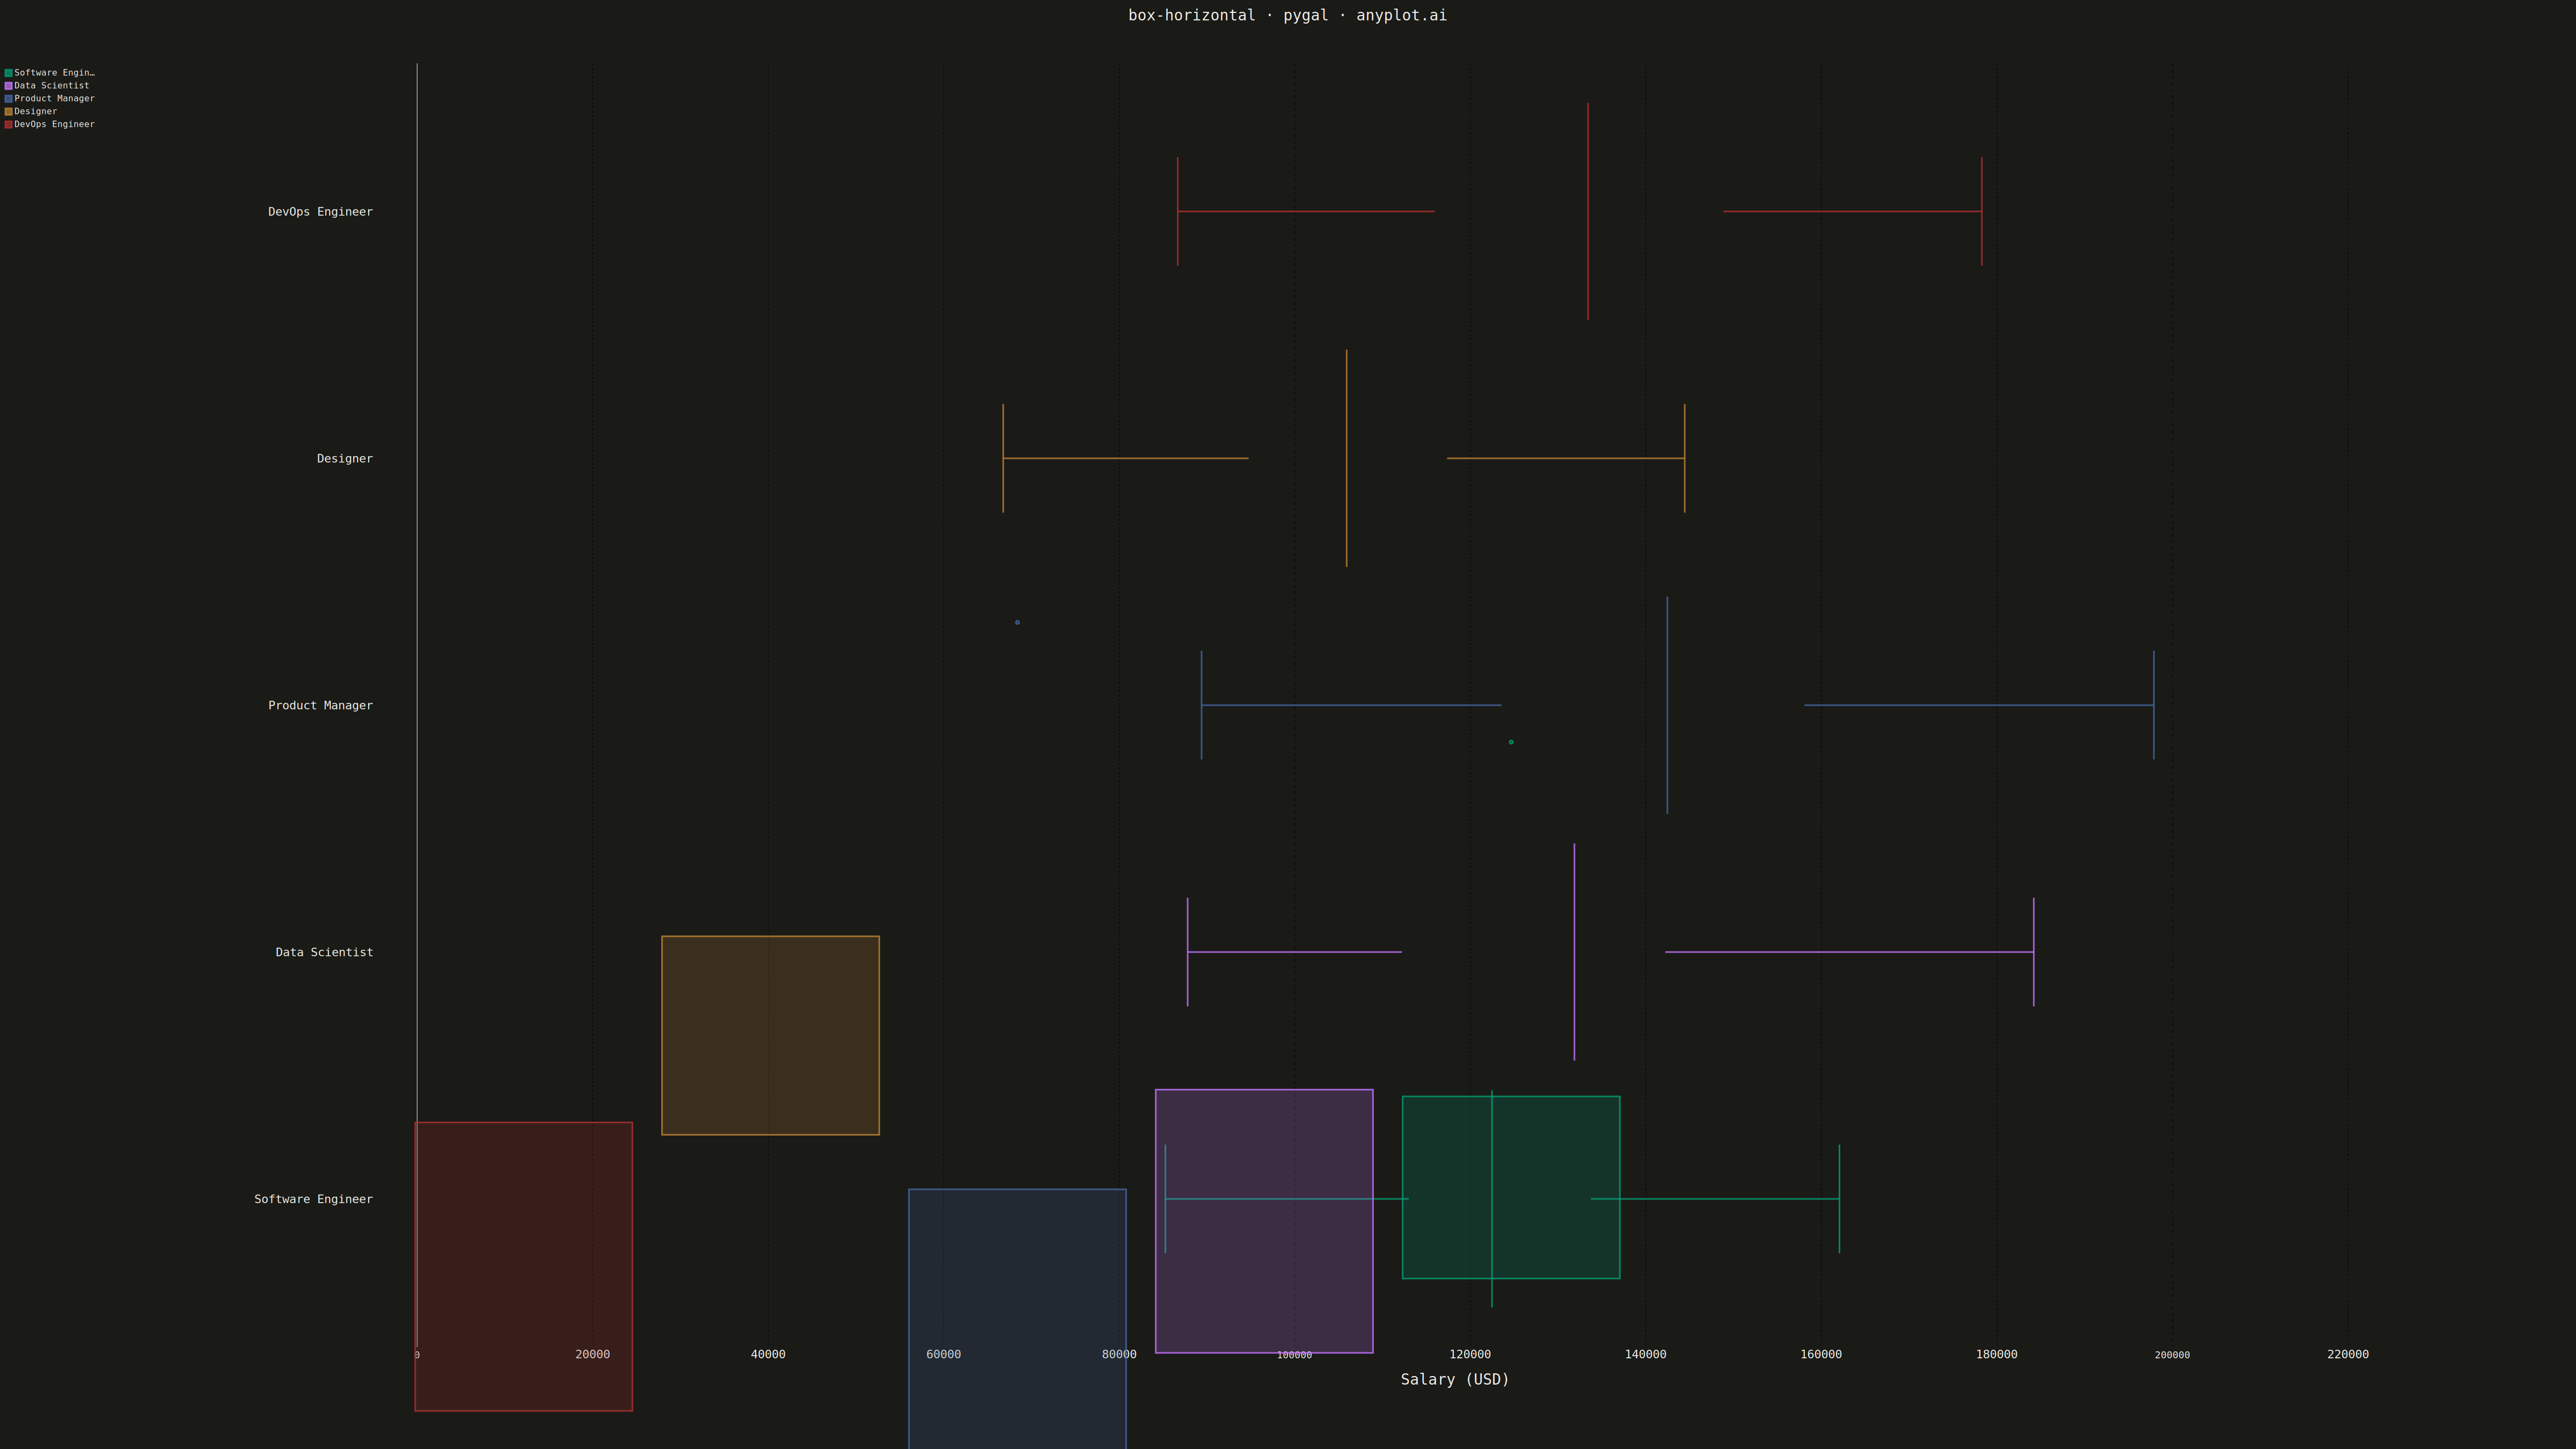Screen dimensions: 2576x1449
Task: Click the DevOps Engineer y-axis label
Action: [320, 212]
